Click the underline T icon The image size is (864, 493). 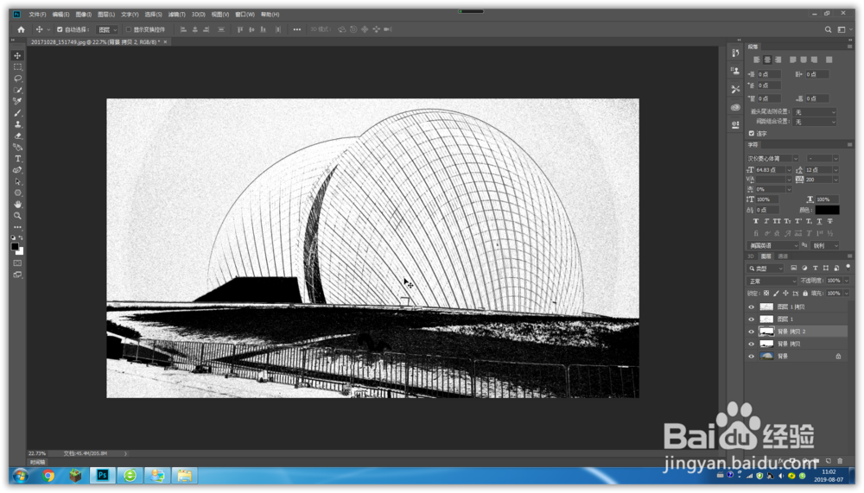point(819,221)
